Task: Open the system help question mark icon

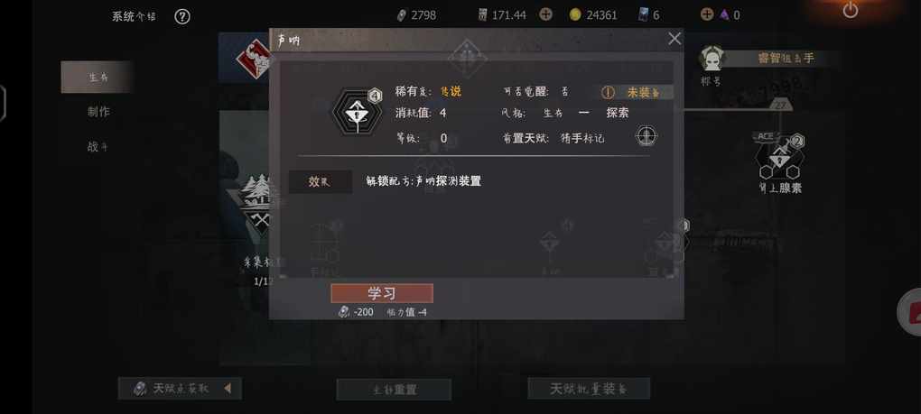Action: click(x=182, y=16)
